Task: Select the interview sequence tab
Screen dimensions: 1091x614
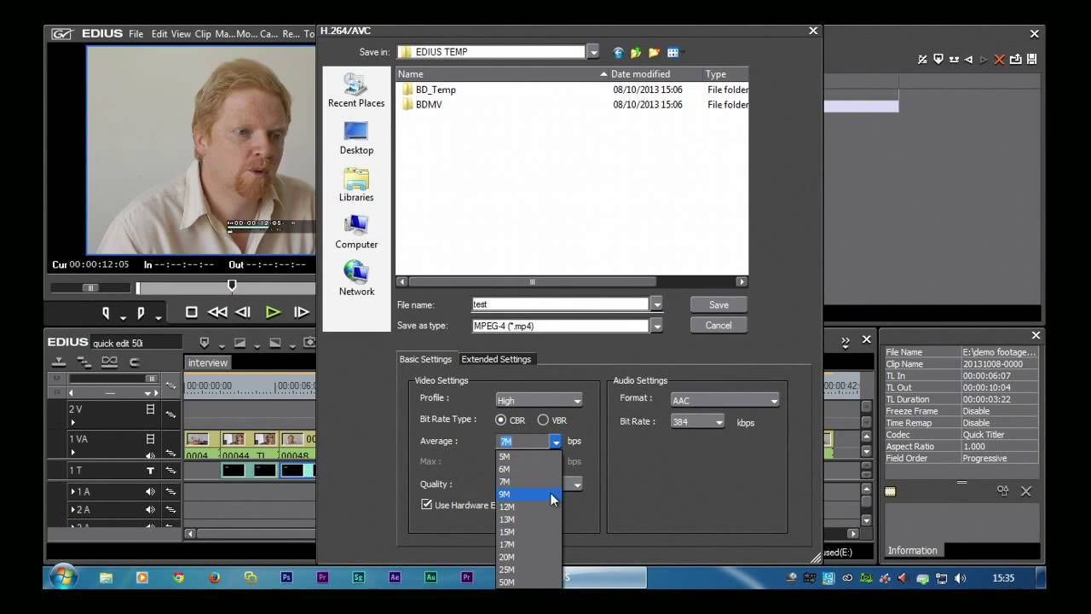Action: 207,362
